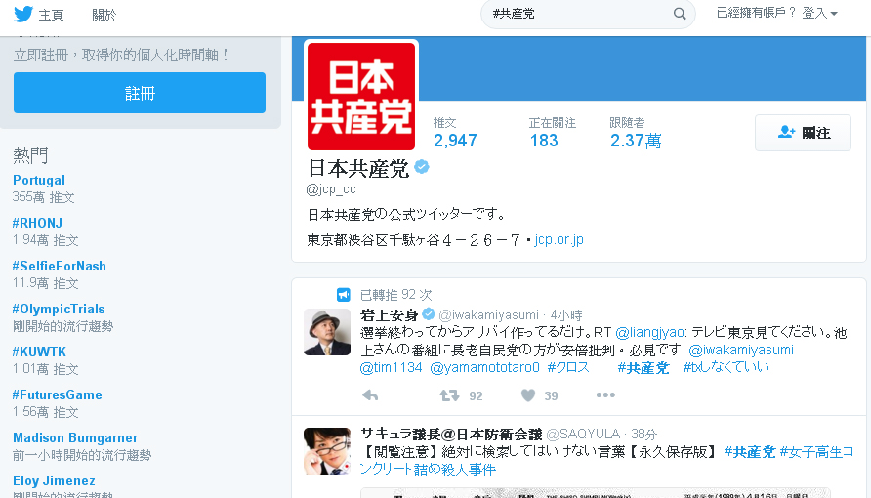Open the #SelfieForNash trending hashtag

coord(59,266)
